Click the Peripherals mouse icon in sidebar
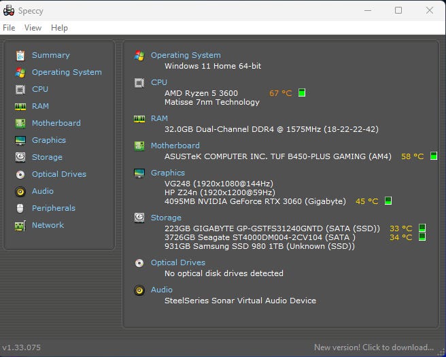The image size is (446, 357). [x=20, y=209]
